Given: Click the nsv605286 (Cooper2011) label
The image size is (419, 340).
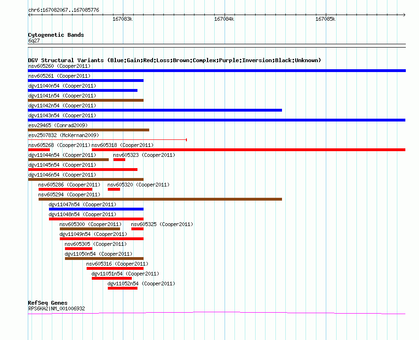Looking at the screenshot, I should pos(69,185).
